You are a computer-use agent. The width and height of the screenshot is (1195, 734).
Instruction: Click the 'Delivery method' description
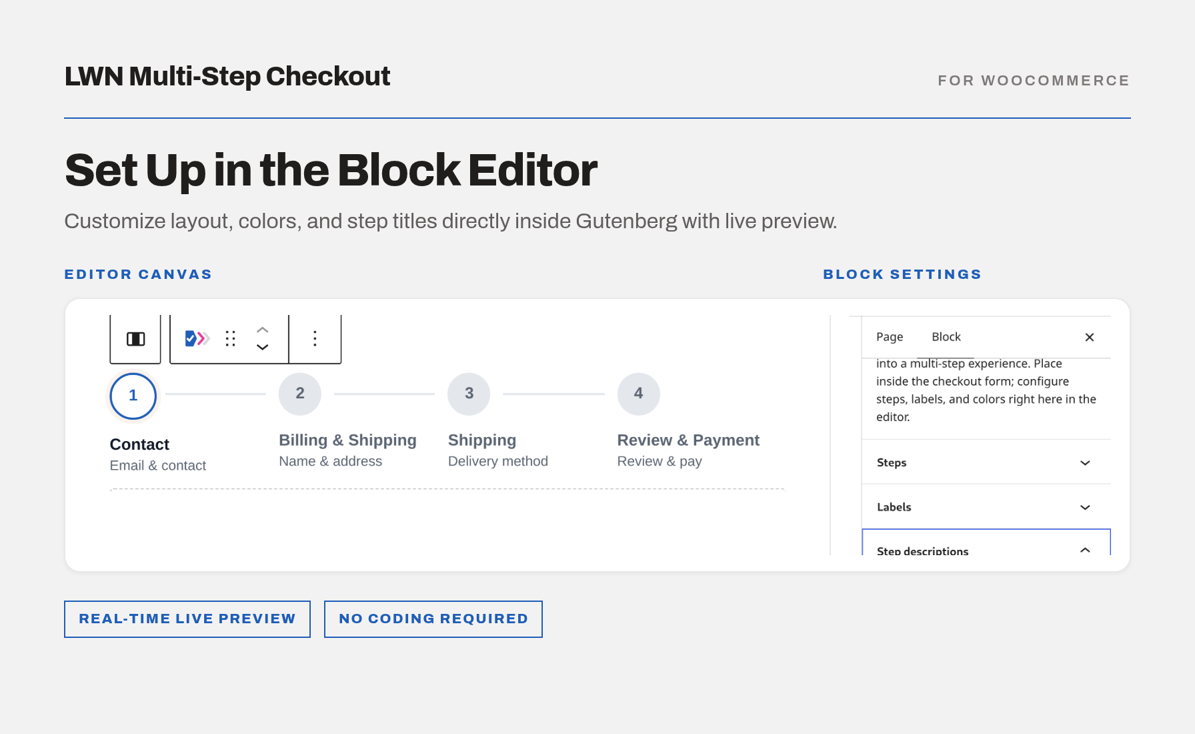coord(498,462)
